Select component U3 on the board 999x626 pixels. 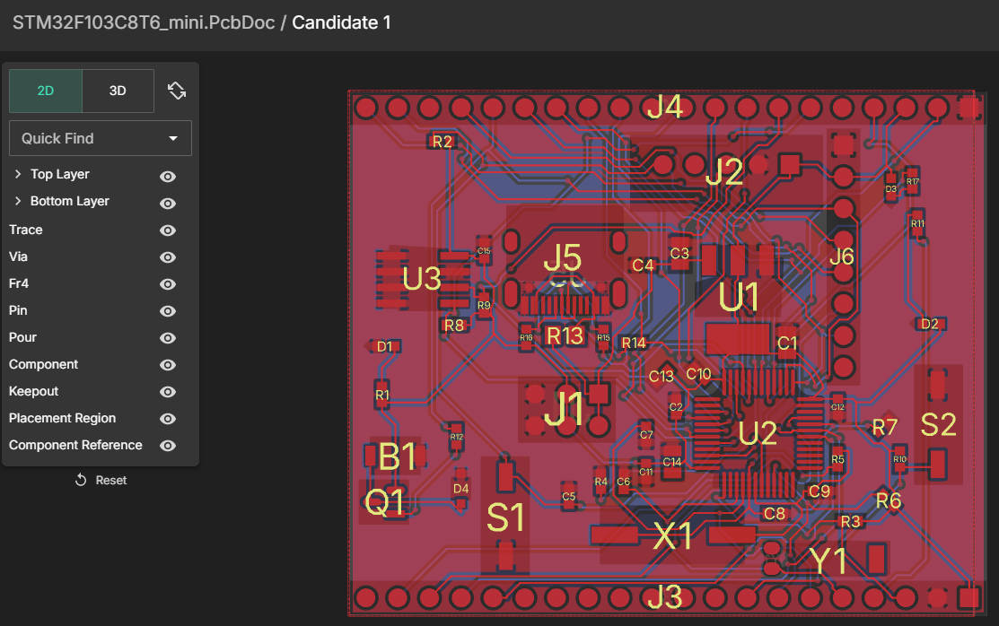[x=422, y=279]
